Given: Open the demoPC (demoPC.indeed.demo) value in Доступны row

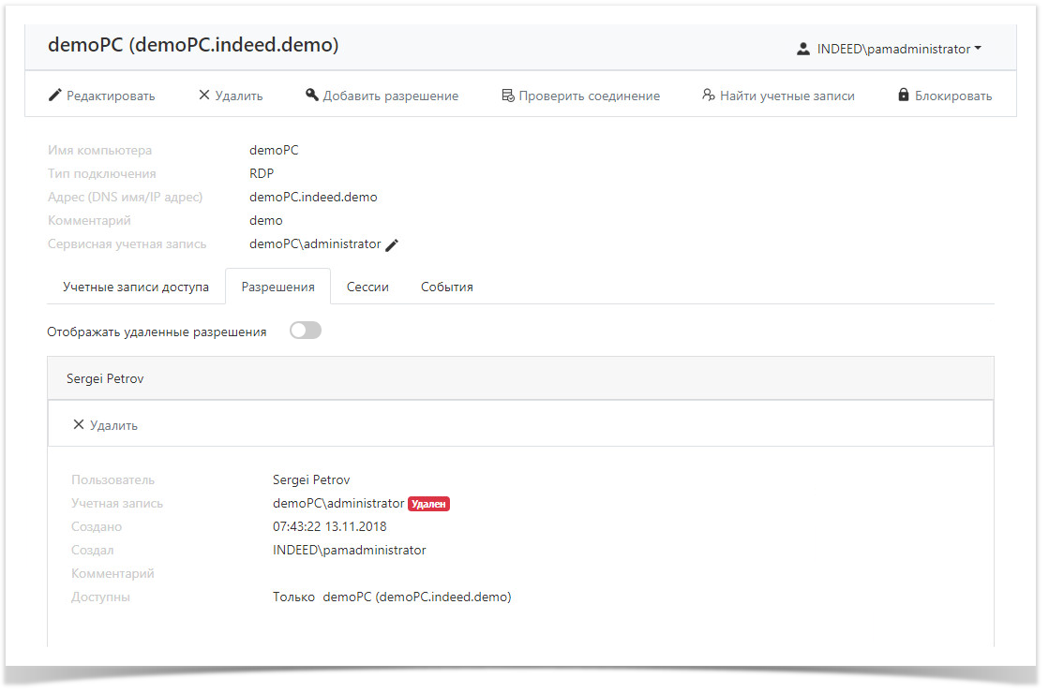Looking at the screenshot, I should point(416,597).
